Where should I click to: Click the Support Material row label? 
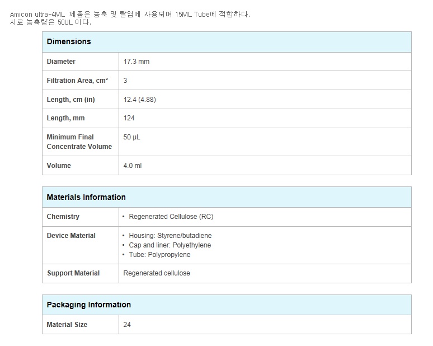coord(73,273)
